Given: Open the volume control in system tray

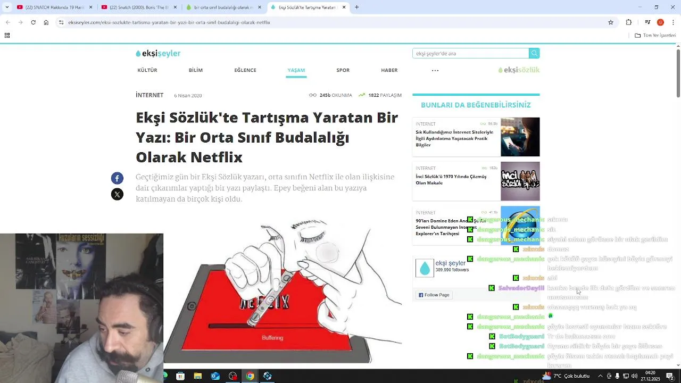Looking at the screenshot, I should [x=635, y=376].
